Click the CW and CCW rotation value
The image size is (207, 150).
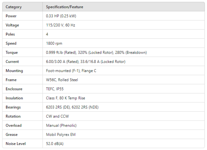pos(57,116)
